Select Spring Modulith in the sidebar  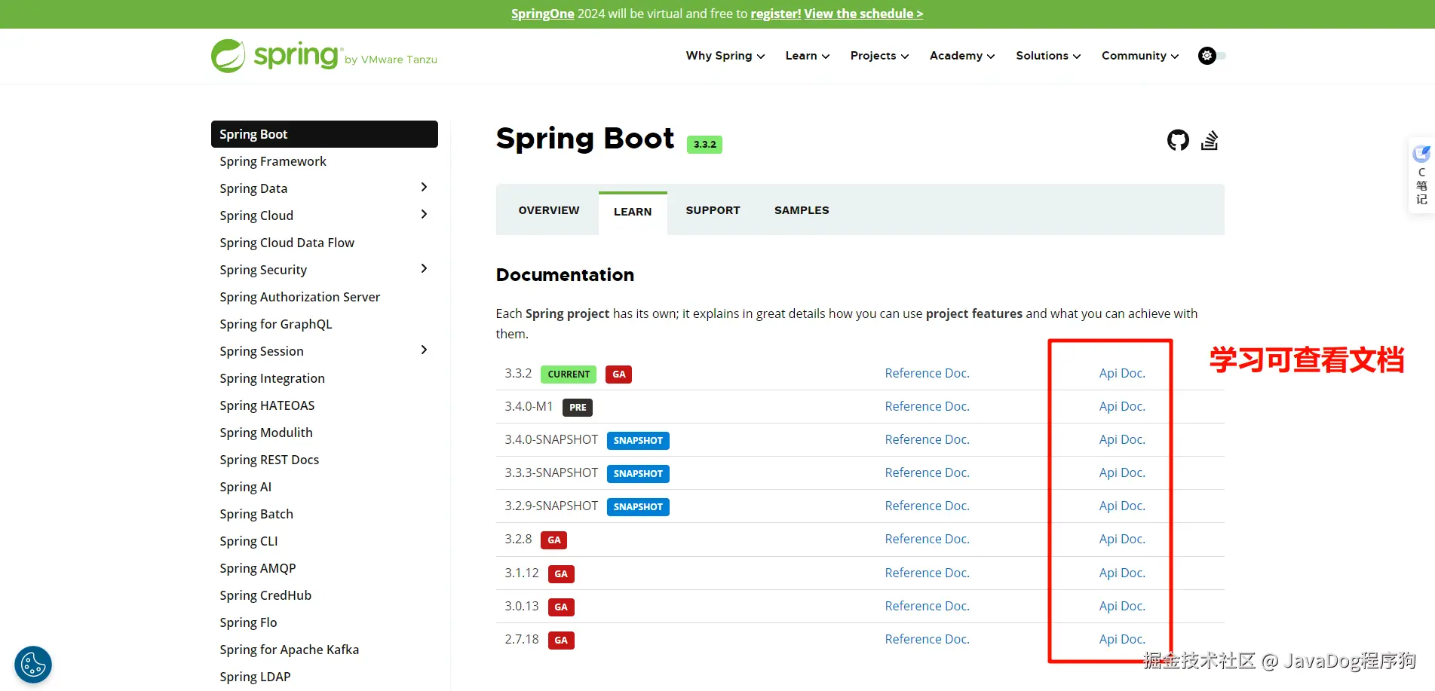point(265,433)
